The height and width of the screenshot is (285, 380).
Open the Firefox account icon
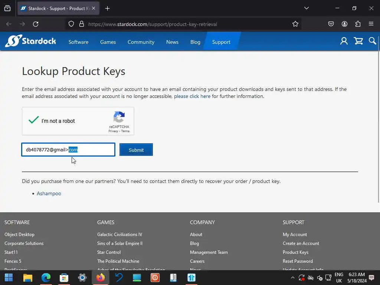[x=344, y=24]
